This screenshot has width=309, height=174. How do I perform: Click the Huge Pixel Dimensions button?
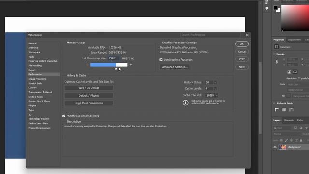(89, 103)
